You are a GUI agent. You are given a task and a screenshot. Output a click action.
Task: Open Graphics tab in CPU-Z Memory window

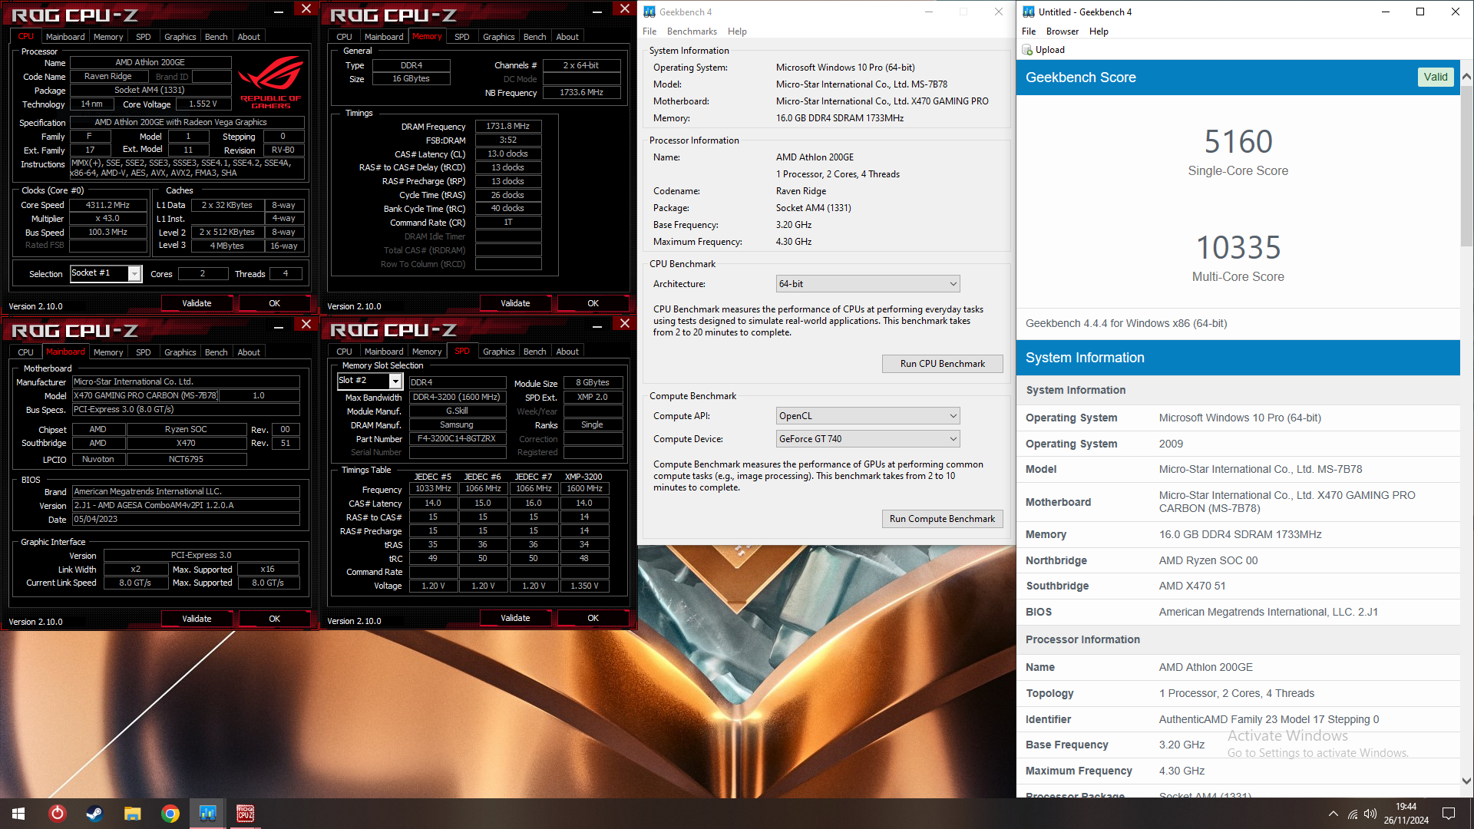pyautogui.click(x=499, y=37)
